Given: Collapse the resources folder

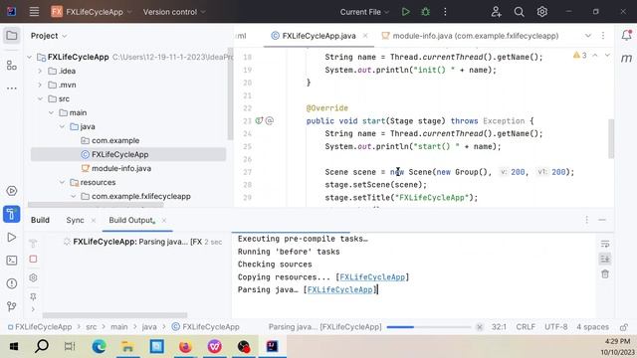Looking at the screenshot, I should point(62,182).
